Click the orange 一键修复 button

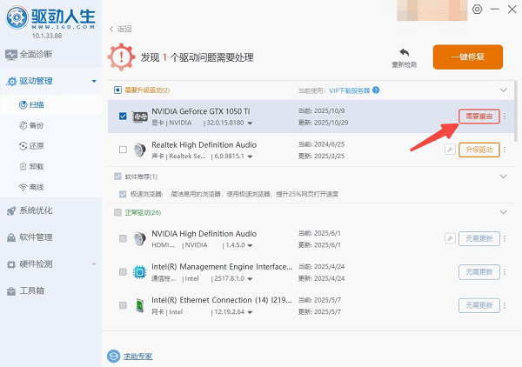[467, 57]
